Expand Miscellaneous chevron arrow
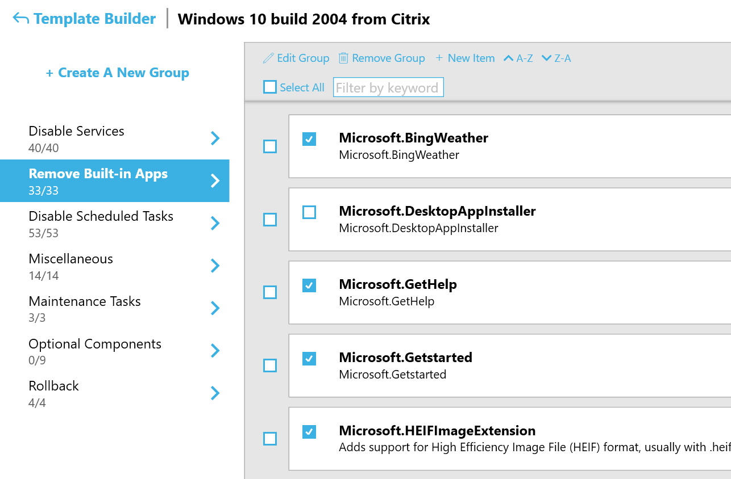 pyautogui.click(x=215, y=266)
